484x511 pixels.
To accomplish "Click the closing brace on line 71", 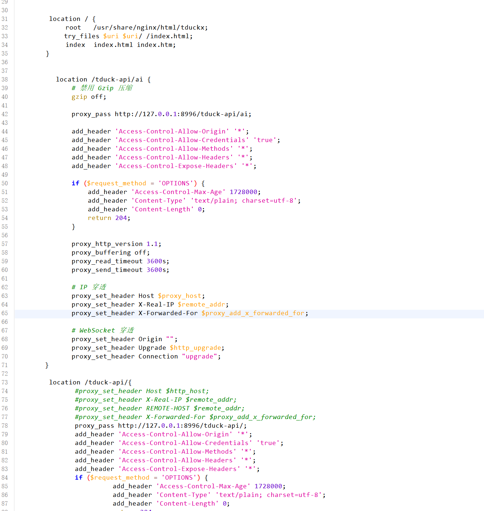I will [47, 365].
